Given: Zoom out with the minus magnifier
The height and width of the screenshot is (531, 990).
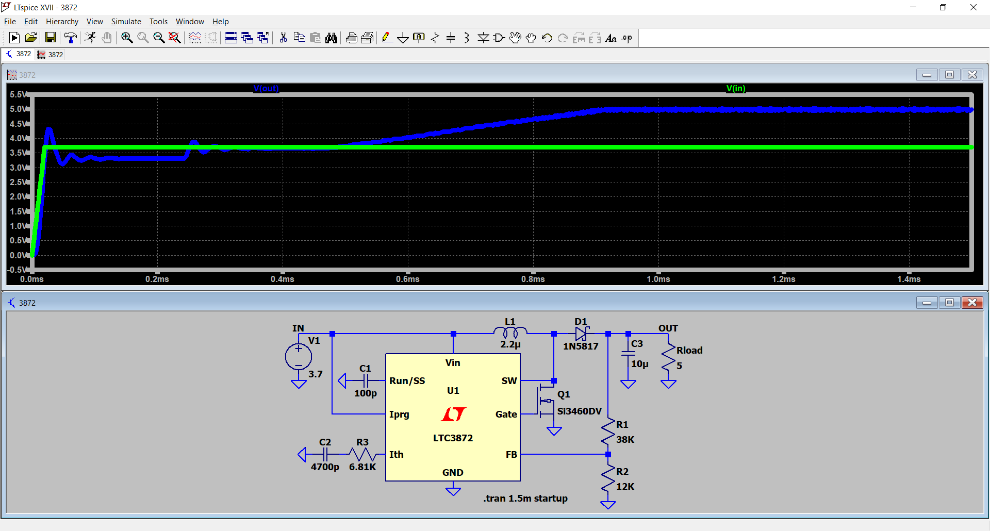Looking at the screenshot, I should [x=159, y=38].
